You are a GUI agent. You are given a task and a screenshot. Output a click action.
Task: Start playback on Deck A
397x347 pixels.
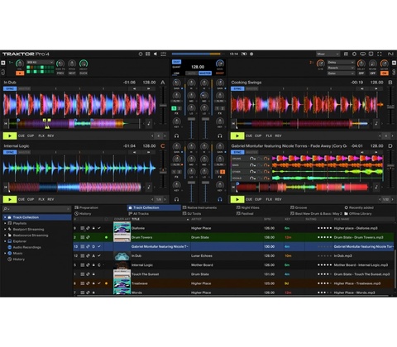[x=10, y=135]
